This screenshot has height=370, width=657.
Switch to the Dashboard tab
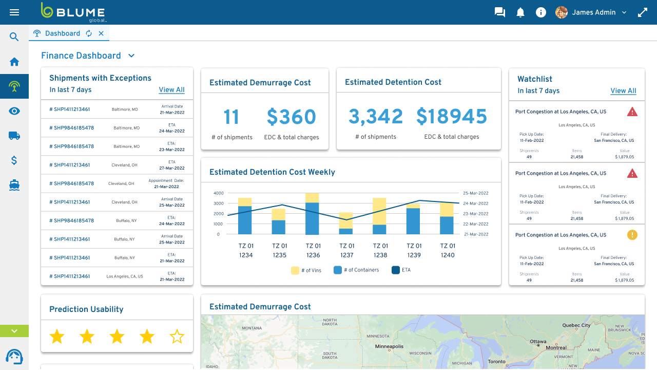[63, 33]
